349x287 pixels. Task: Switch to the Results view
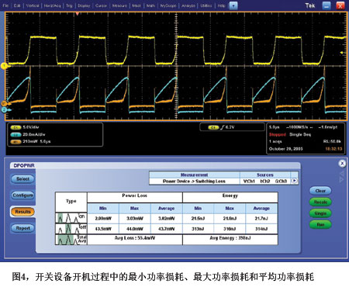click(x=22, y=212)
